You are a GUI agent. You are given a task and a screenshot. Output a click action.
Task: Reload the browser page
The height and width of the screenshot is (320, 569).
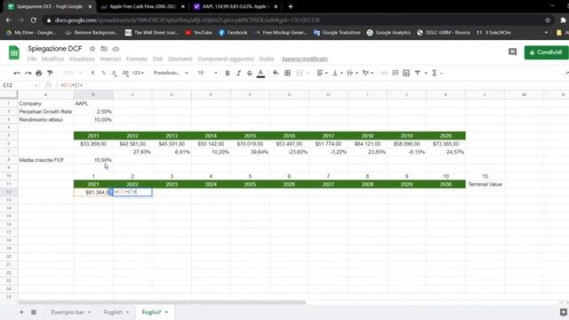33,20
